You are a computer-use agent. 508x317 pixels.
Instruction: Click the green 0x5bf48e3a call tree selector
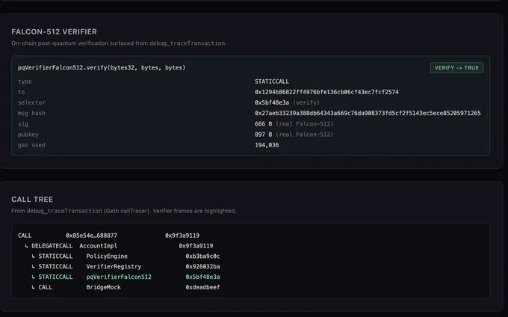click(x=202, y=277)
